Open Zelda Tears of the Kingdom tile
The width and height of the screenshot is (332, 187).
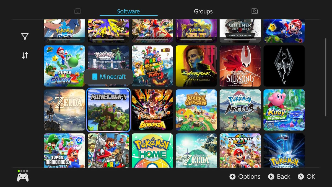click(x=196, y=150)
